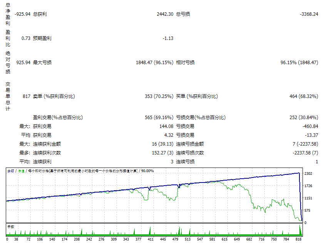The height and width of the screenshot is (244, 321).
Task: Select the largest loss trade value -460.84
Action: [x=310, y=126]
